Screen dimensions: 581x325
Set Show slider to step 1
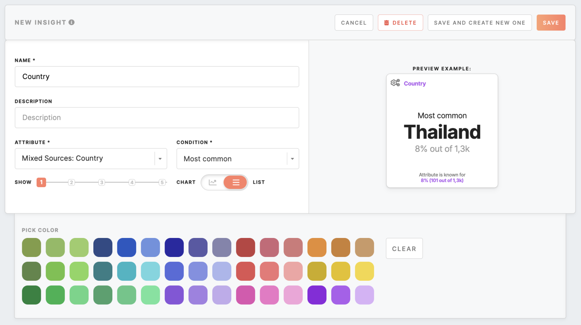click(x=41, y=182)
